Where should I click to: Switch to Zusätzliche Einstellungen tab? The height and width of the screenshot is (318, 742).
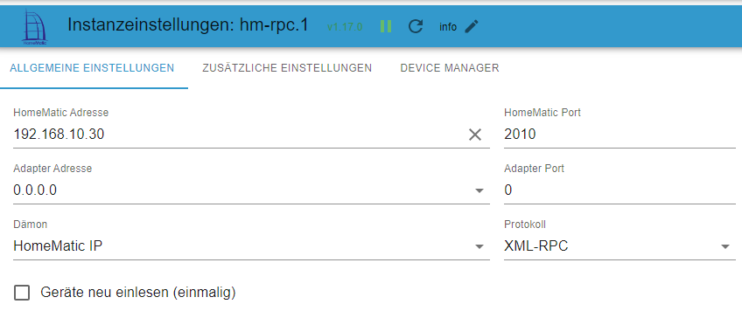click(x=287, y=68)
